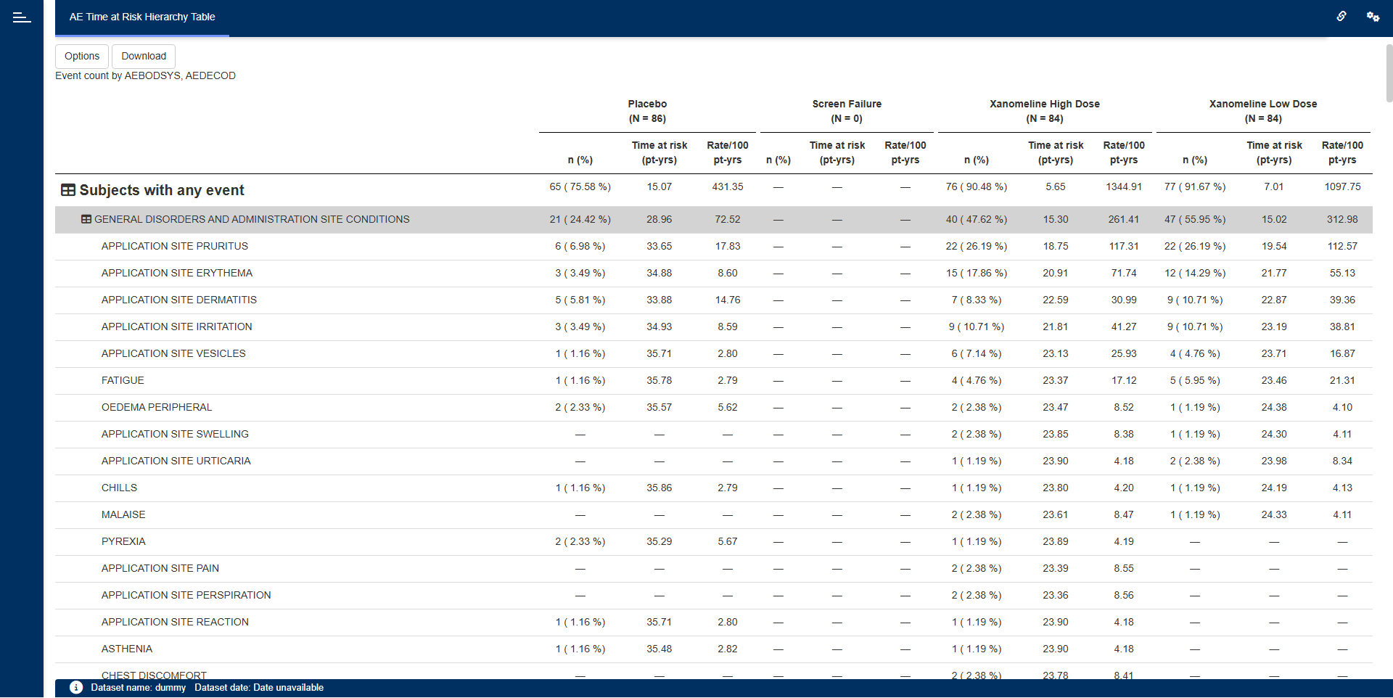
Task: Click the 431.35 rate cell under Placebo
Action: pos(728,186)
